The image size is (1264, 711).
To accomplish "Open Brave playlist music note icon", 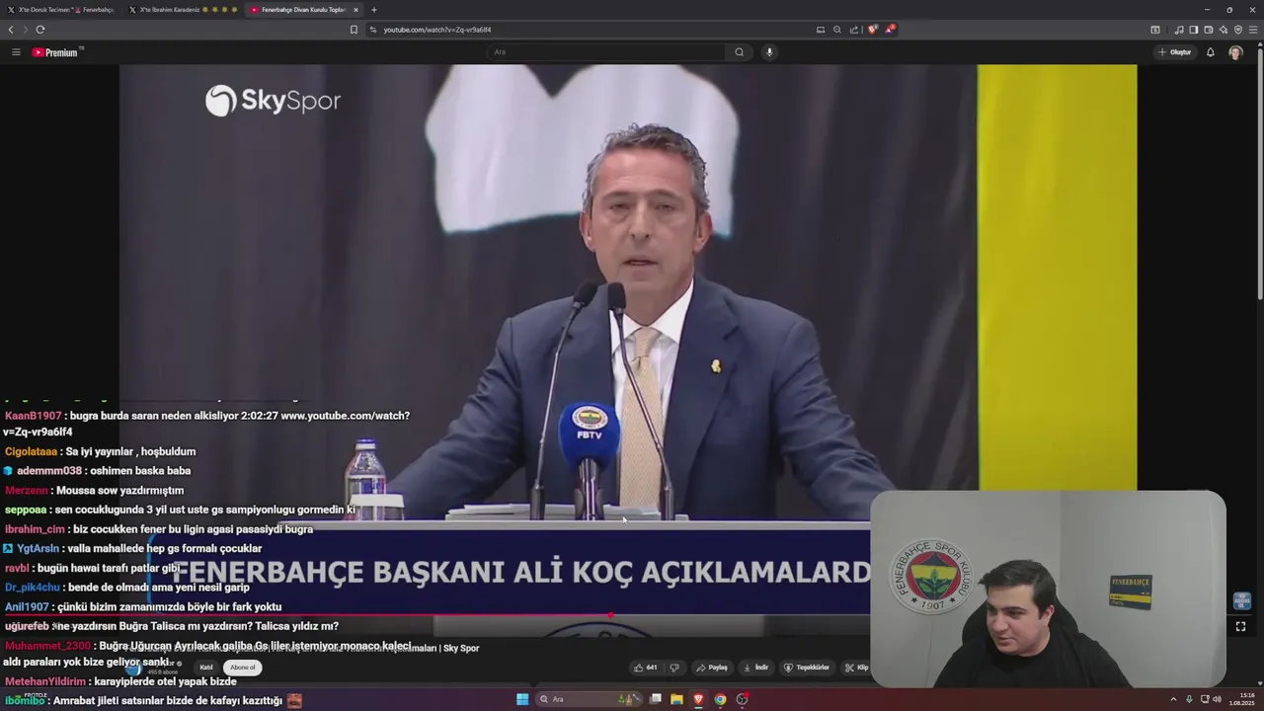I will (x=1179, y=30).
